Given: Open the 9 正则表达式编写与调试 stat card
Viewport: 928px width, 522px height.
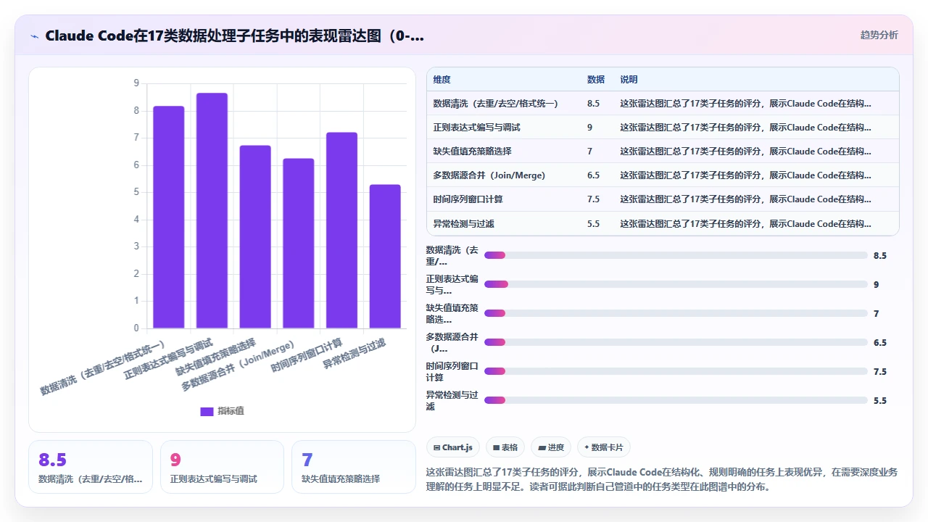Looking at the screenshot, I should pos(222,467).
